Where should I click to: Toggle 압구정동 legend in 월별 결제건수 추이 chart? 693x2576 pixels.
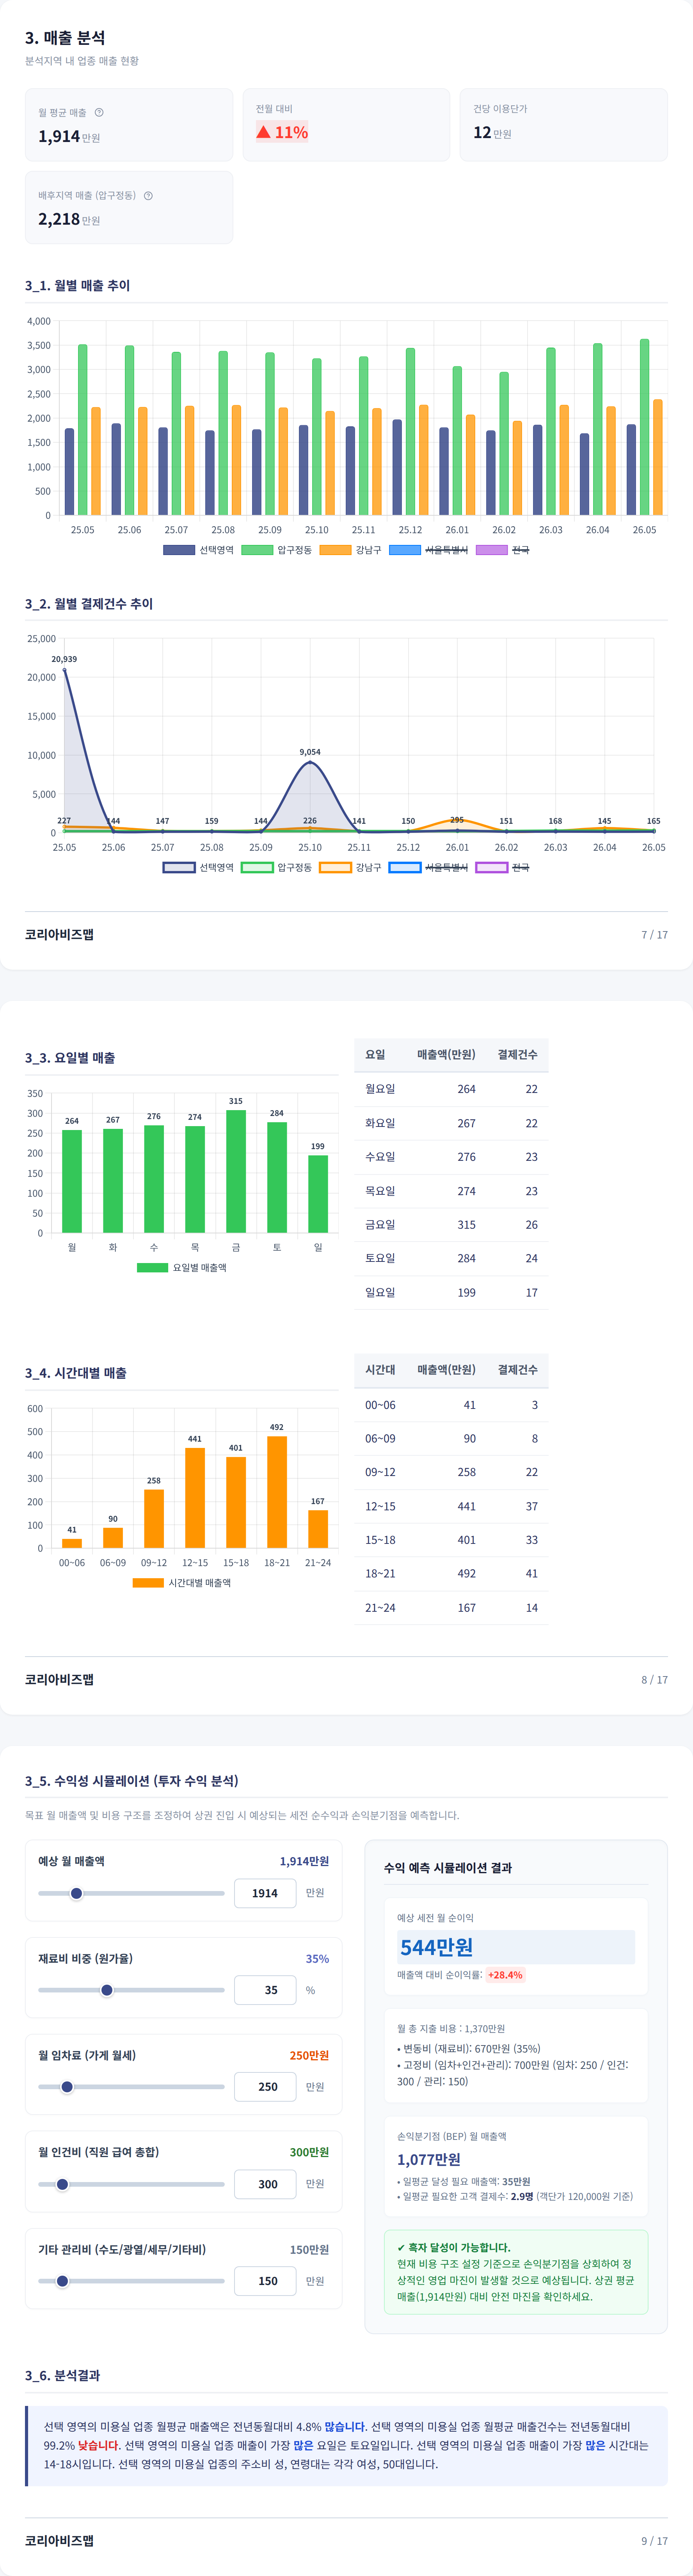coord(277,867)
